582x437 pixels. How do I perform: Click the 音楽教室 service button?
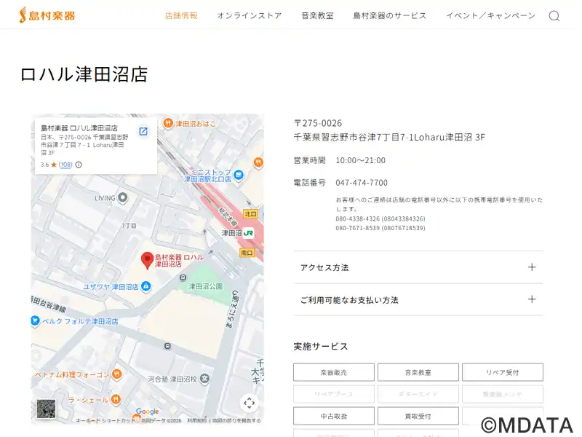[418, 372]
